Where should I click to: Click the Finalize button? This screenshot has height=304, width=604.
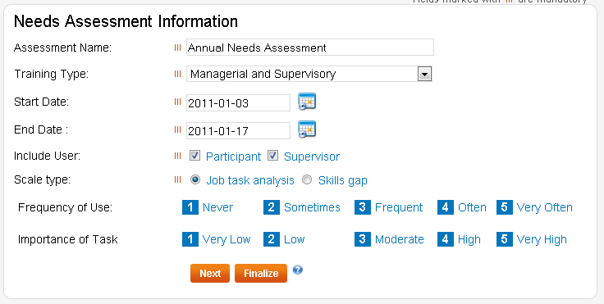coord(261,273)
